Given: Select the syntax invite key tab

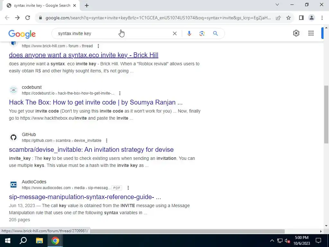Looking at the screenshot, I should pyautogui.click(x=41, y=5).
